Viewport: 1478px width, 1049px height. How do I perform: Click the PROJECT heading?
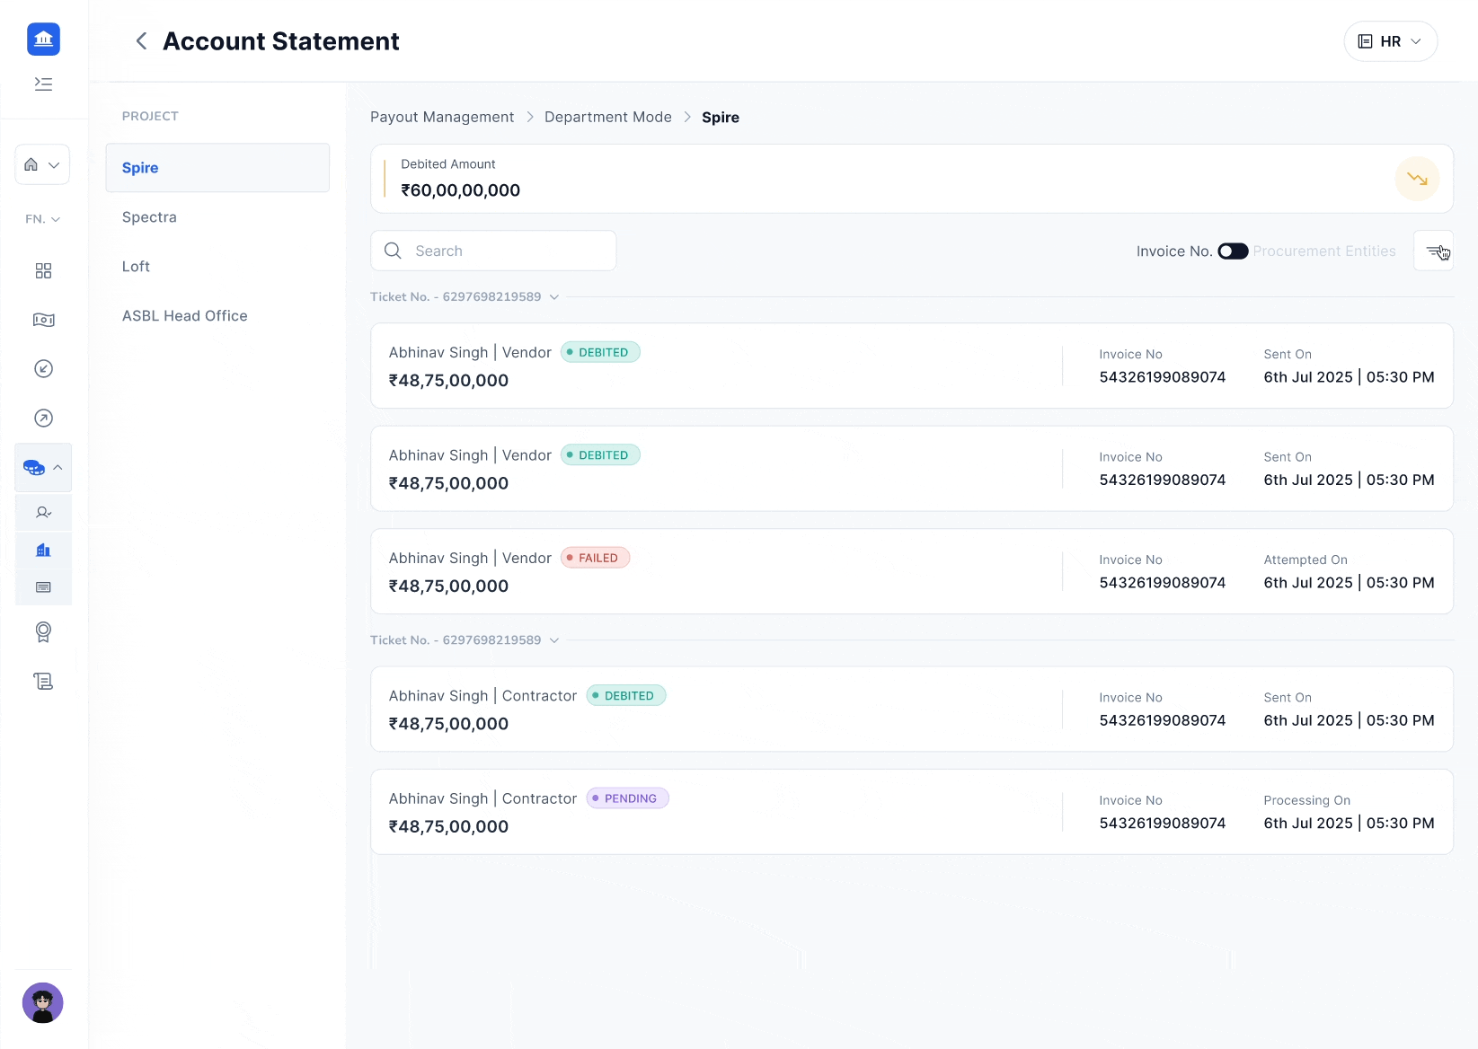coord(150,116)
